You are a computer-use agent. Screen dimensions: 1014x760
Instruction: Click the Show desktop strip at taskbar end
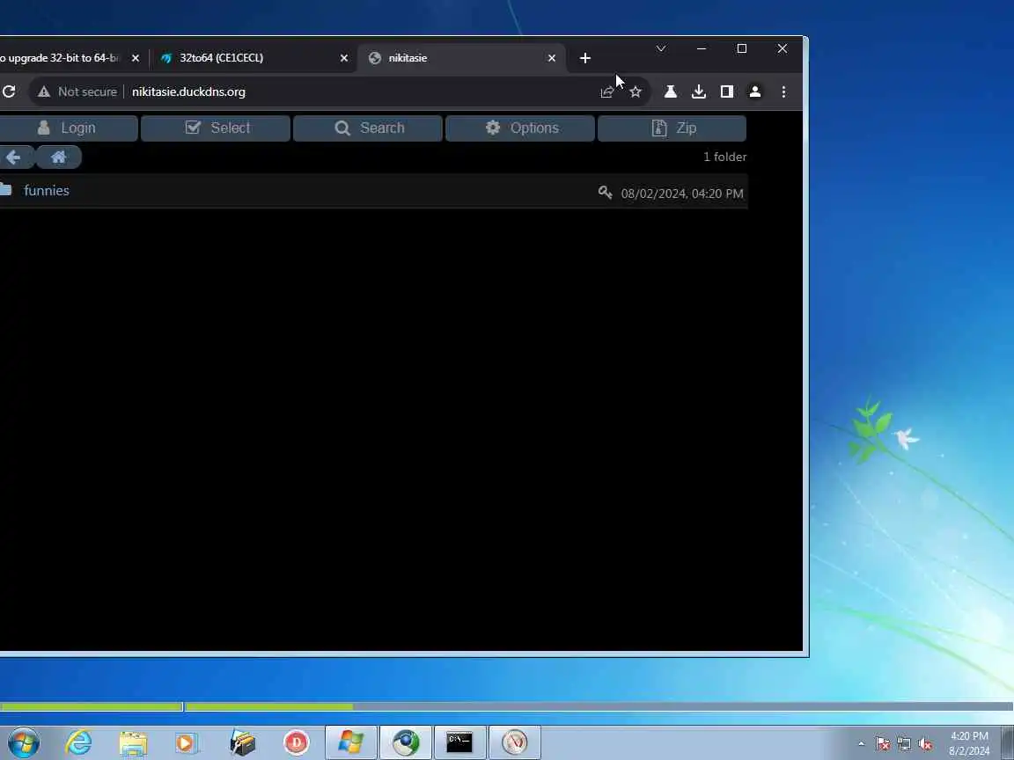(1008, 742)
